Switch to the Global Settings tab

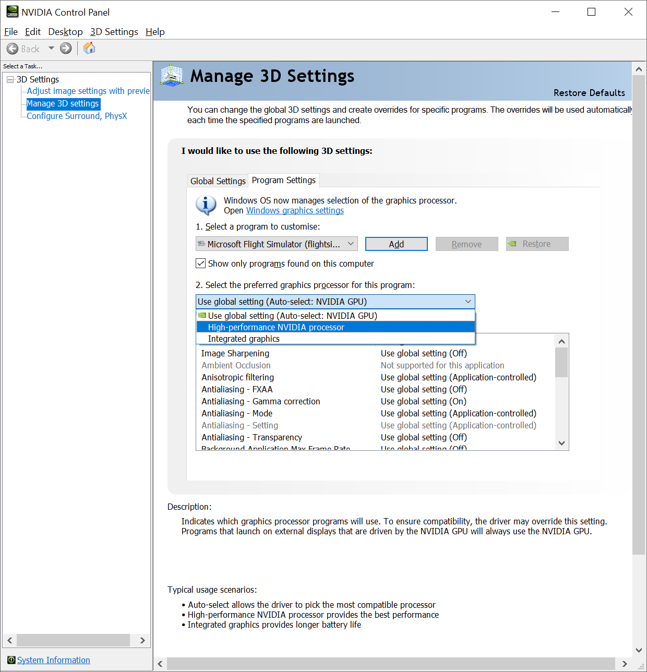click(x=218, y=181)
